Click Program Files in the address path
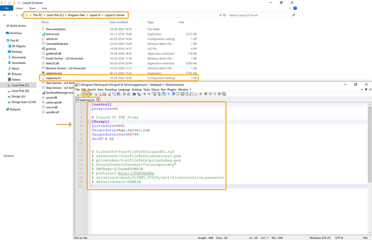Viewport: 372px width, 240px height. pyautogui.click(x=77, y=15)
